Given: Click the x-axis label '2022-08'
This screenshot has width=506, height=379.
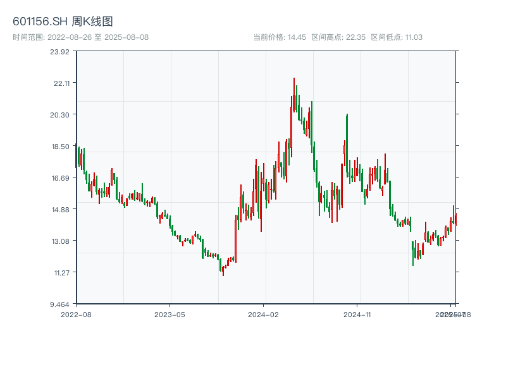Looking at the screenshot, I should [x=76, y=315].
